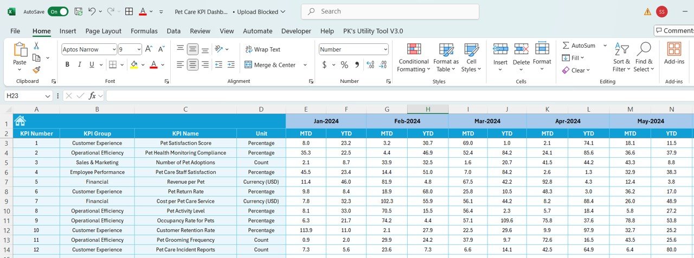The width and height of the screenshot is (694, 258).
Task: Open the Data tab
Action: 173,31
